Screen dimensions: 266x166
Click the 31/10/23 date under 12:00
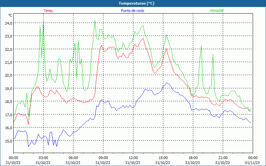(133, 163)
